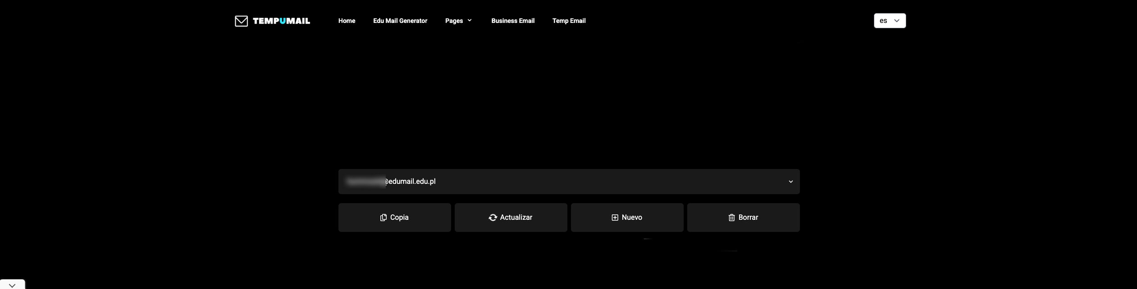Navigate to Business Email
Screen dimensions: 1137x289
(512, 21)
